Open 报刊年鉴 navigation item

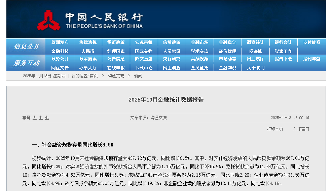(311, 59)
